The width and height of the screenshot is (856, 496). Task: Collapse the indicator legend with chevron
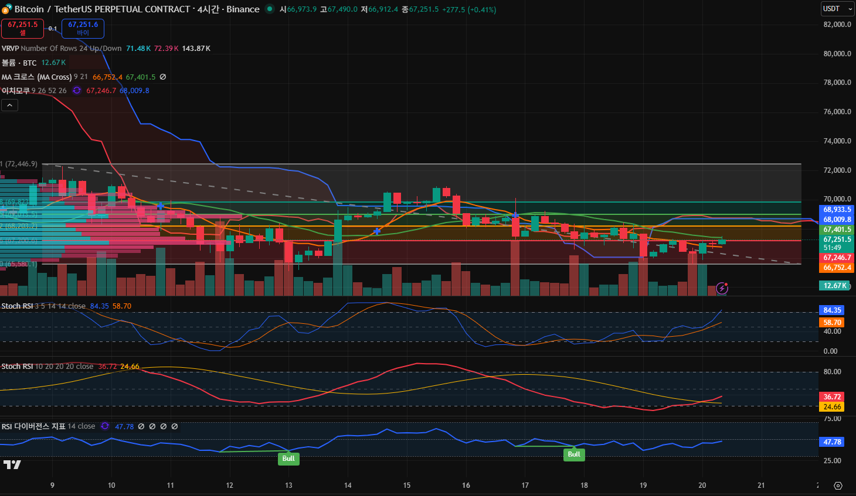pyautogui.click(x=10, y=105)
